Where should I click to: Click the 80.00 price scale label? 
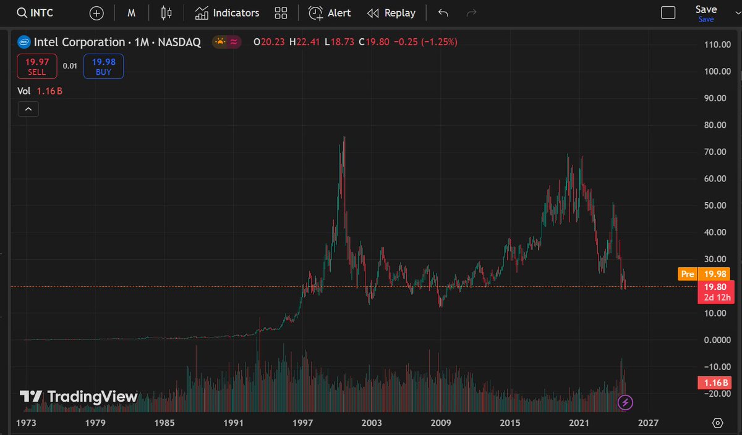(x=715, y=125)
